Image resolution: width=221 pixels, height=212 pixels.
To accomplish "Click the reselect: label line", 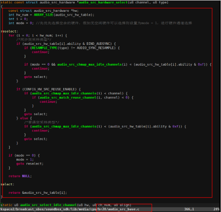I will (x=9, y=31).
